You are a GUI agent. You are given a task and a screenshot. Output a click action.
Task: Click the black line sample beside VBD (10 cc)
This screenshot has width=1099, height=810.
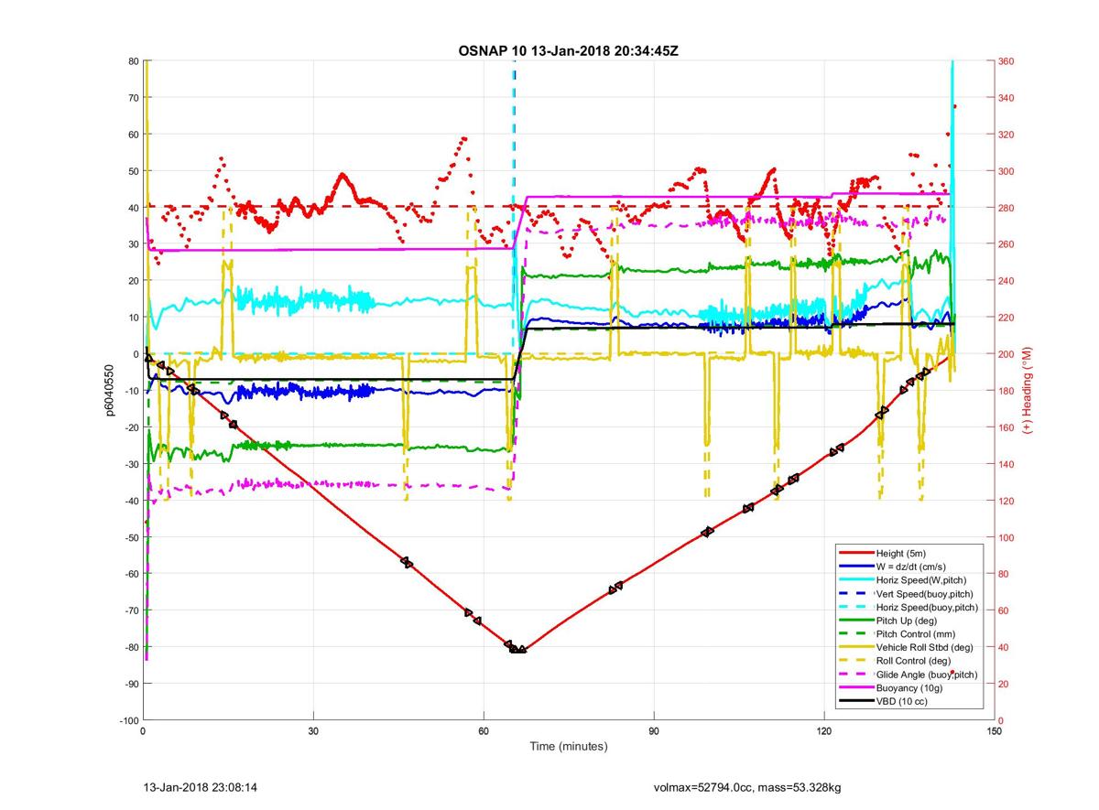pos(855,702)
